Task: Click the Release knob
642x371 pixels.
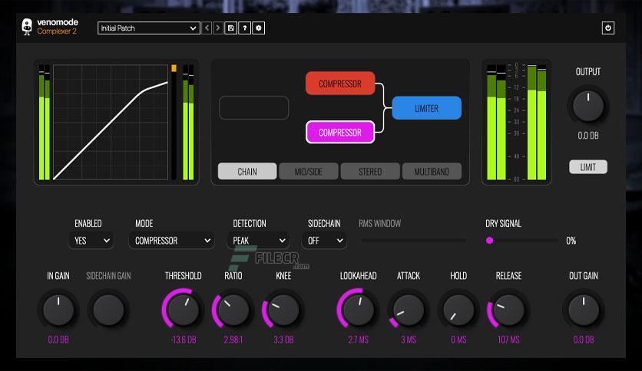Action: (x=508, y=310)
